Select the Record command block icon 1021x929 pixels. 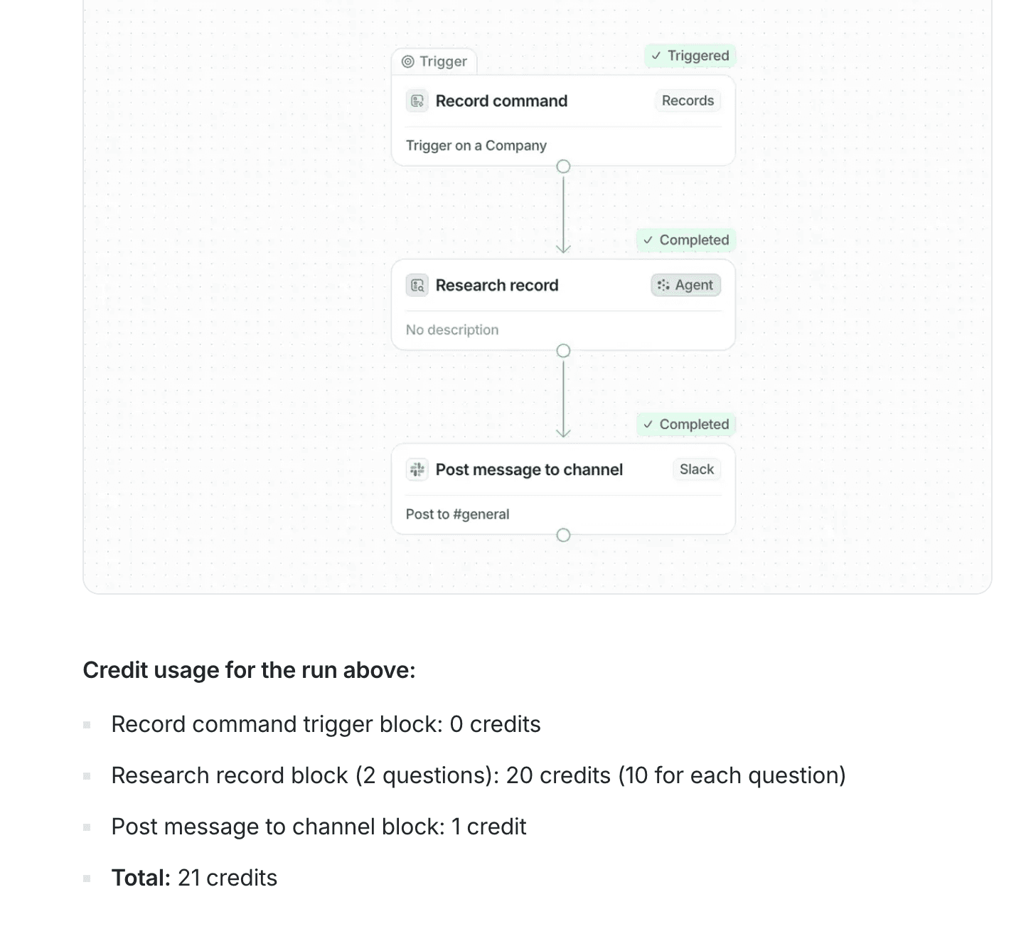(417, 101)
